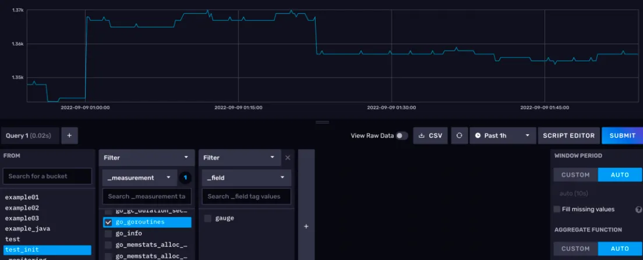
Task: Submit the query
Action: [x=622, y=135]
